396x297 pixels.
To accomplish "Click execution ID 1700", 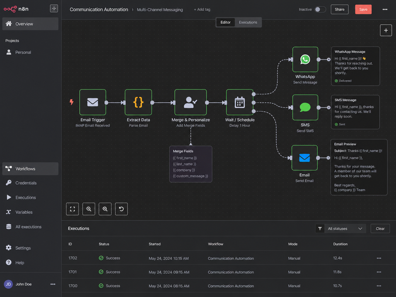I will [73, 286].
